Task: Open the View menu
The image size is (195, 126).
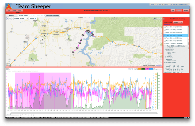Action: [x=20, y=11]
